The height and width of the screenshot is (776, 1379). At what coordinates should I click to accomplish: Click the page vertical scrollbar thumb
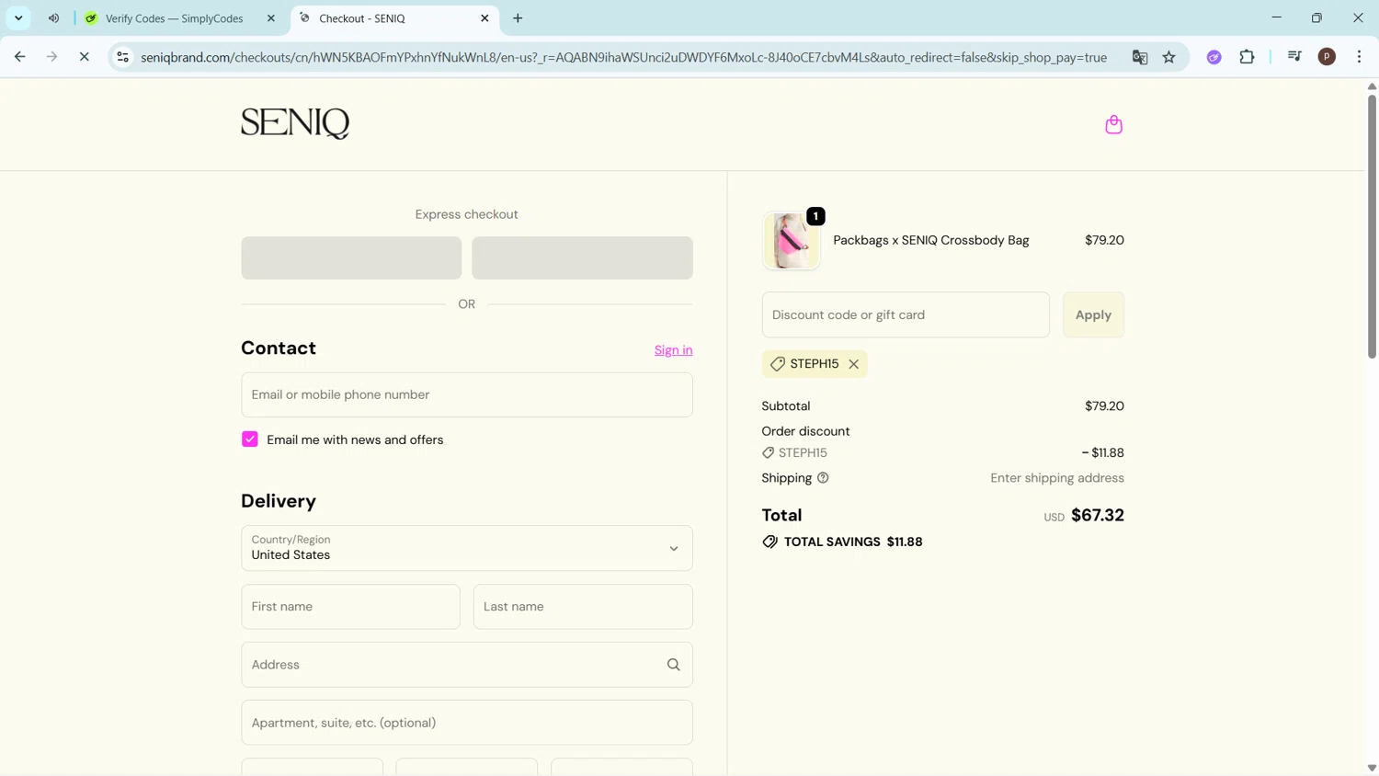[x=1372, y=225]
